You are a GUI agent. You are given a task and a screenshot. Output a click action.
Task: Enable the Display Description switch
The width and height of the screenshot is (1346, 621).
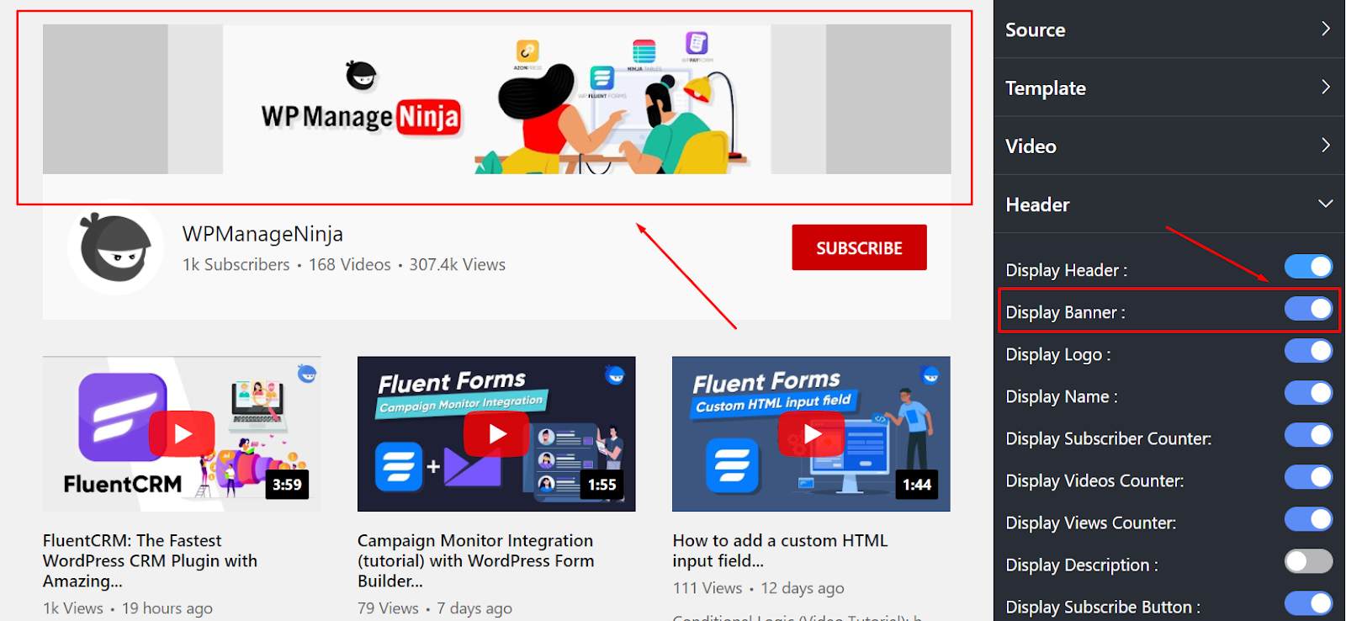click(x=1309, y=561)
